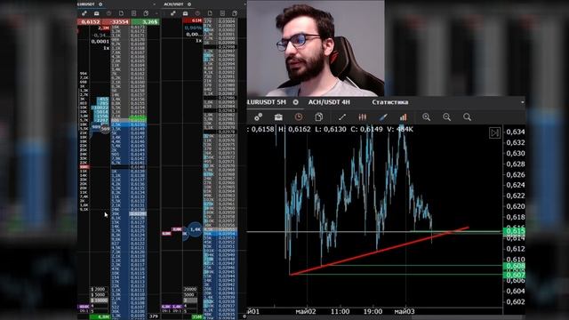Screen dimensions: 569x320
Task: Click link icon in LURUSDT order book toolbar
Action: [x=84, y=13]
